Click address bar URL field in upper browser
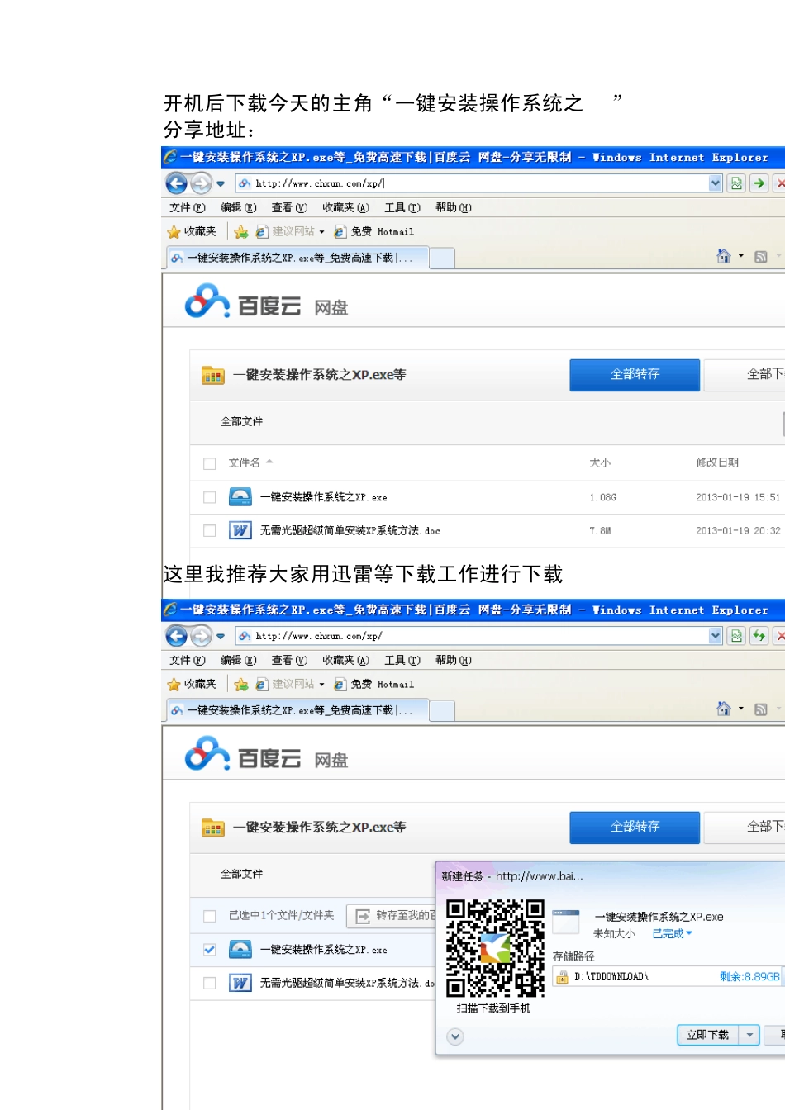 pos(472,183)
